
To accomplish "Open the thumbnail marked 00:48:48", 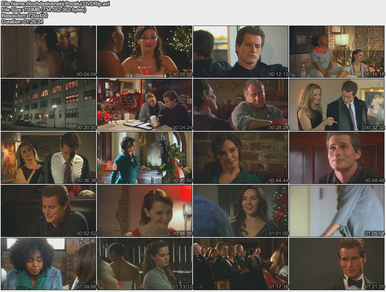I will pos(337,158).
